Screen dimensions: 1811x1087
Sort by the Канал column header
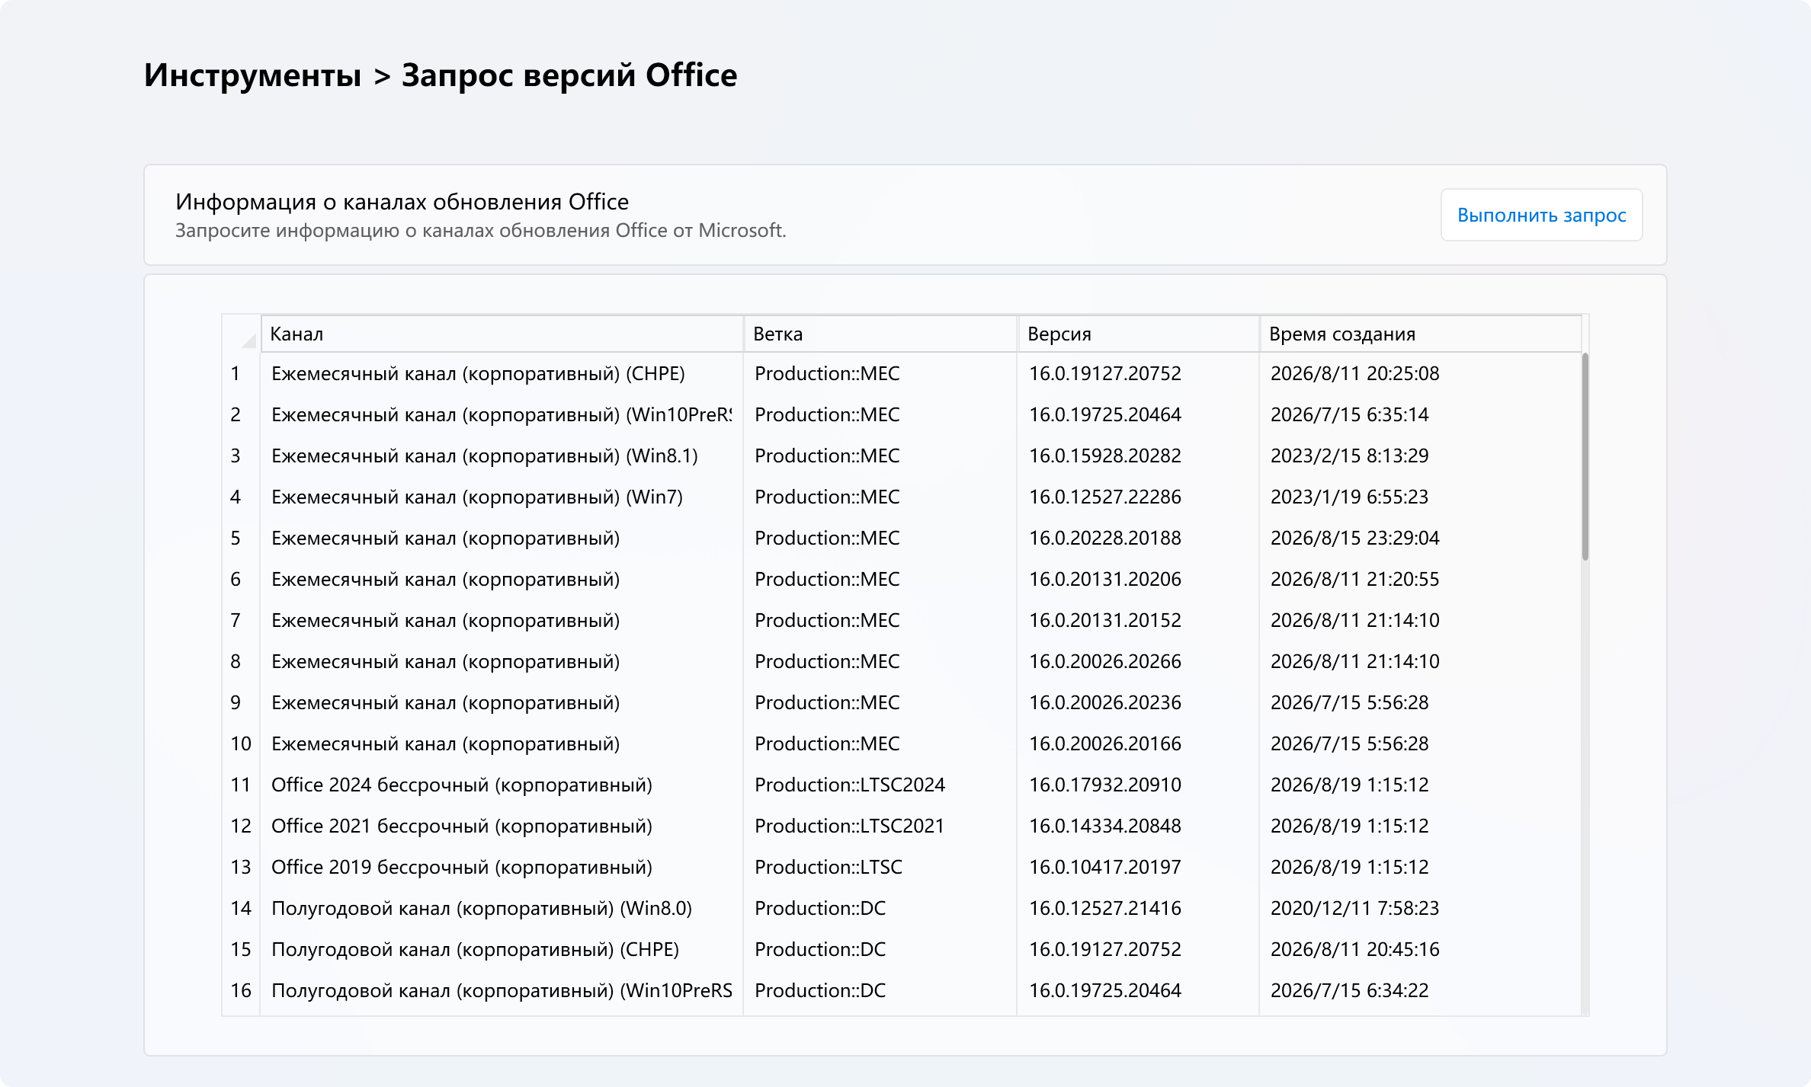tap(502, 334)
